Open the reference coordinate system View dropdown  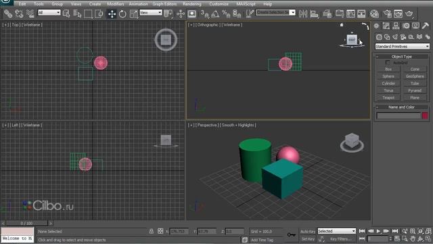pos(150,12)
